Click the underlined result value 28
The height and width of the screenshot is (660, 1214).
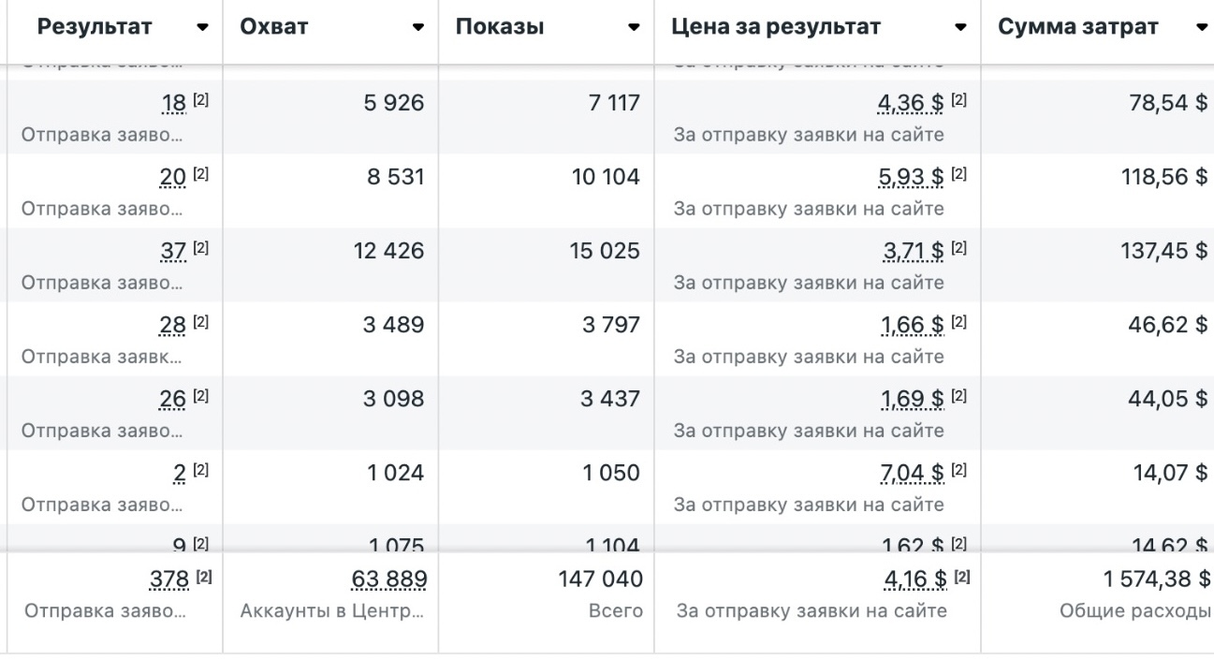(174, 324)
